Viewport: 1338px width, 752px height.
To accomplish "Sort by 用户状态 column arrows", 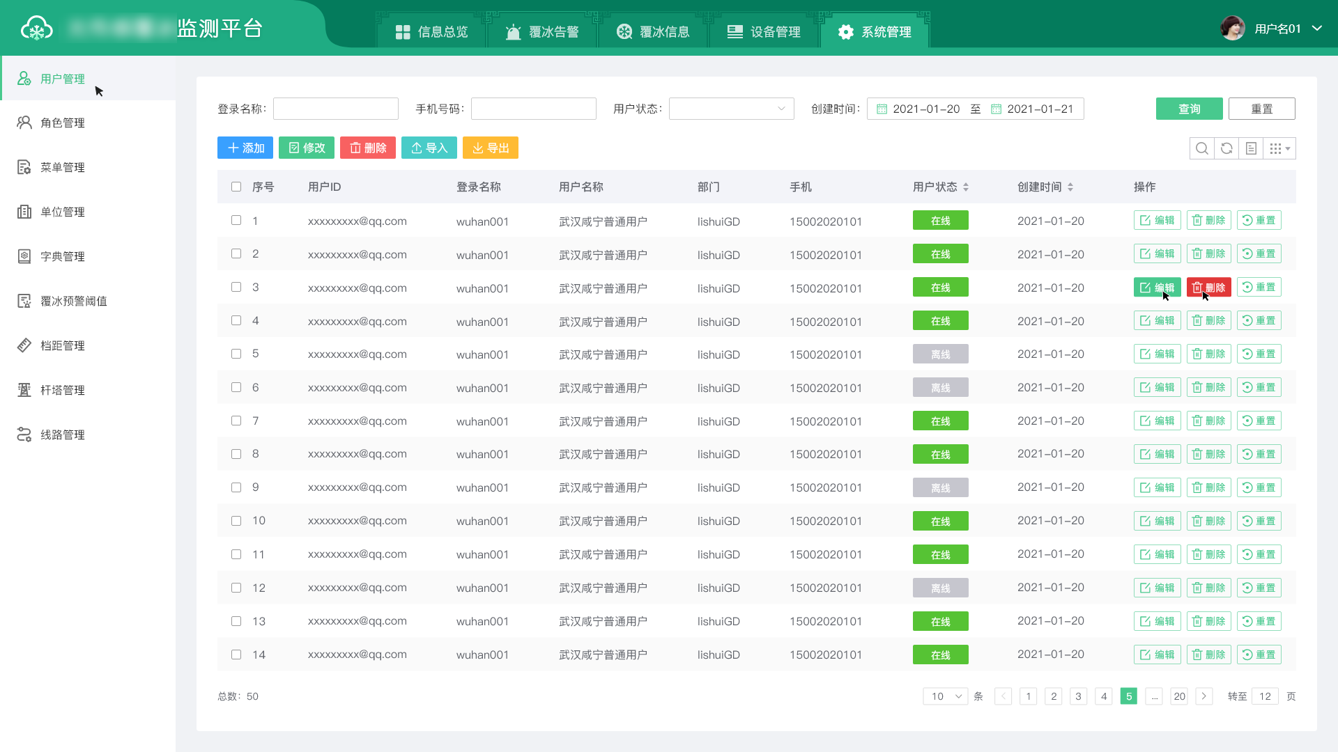I will [x=966, y=187].
